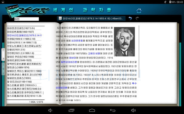Select 알페로브,죠레스(1930-) in the list
Viewport: 184px width, 114px height.
point(19,78)
